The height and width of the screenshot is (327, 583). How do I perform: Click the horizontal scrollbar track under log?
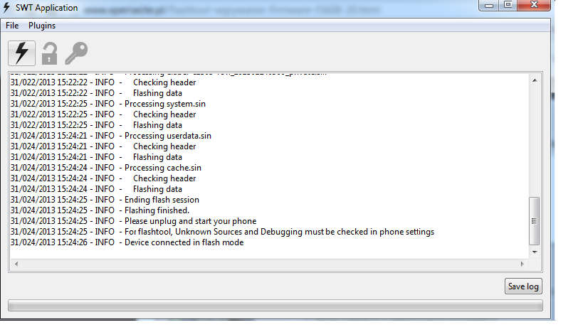point(271,264)
